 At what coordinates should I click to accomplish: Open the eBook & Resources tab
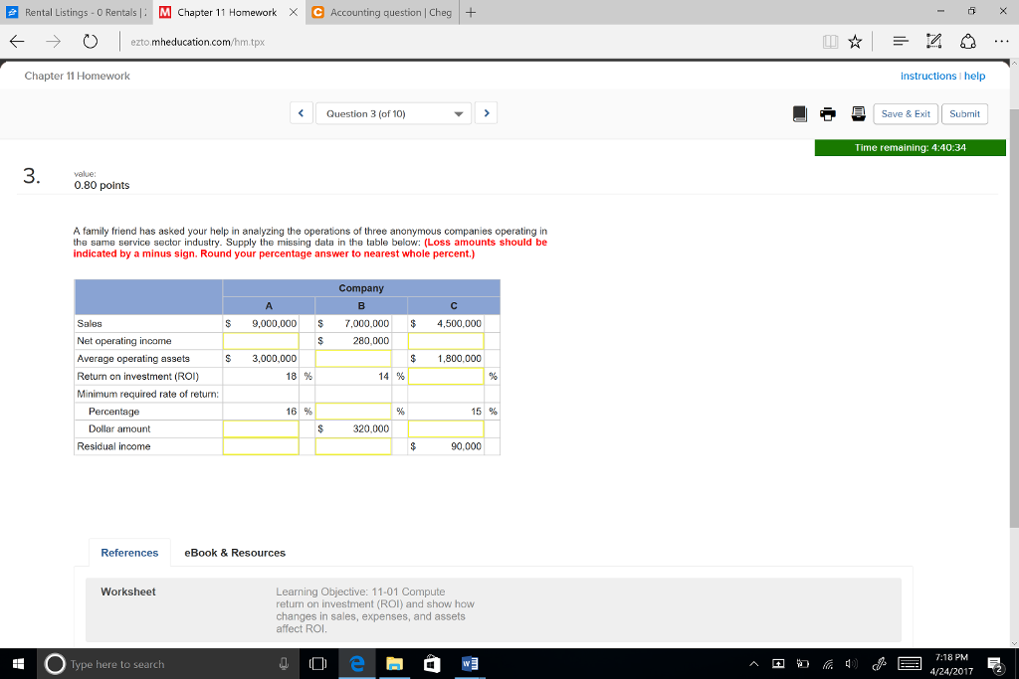pos(235,553)
